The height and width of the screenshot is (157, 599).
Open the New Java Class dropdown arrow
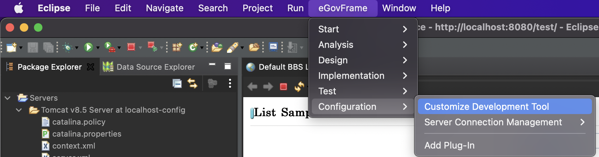[x=202, y=48]
